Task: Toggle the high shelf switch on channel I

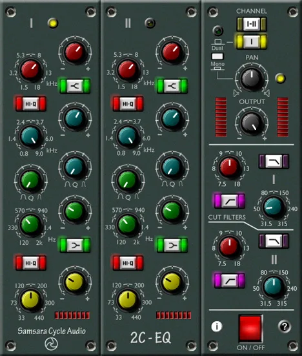Action: tap(75, 86)
